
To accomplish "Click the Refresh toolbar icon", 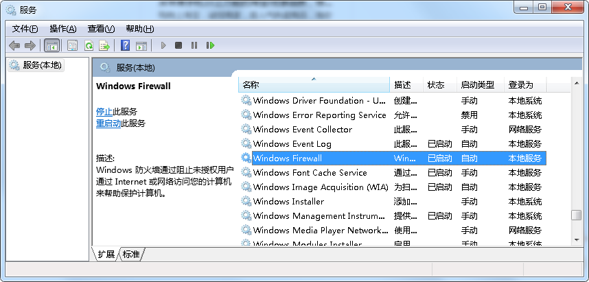I will (x=89, y=46).
